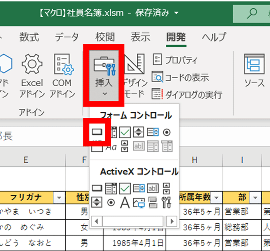Choose the ActiveX combo box icon
The image size is (270, 251).
click(111, 188)
